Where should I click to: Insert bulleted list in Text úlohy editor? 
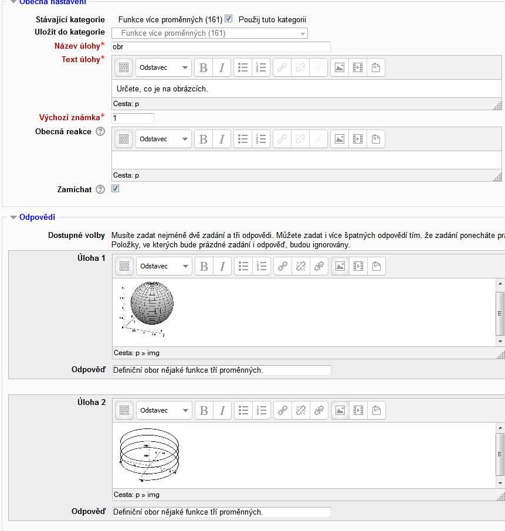click(243, 67)
